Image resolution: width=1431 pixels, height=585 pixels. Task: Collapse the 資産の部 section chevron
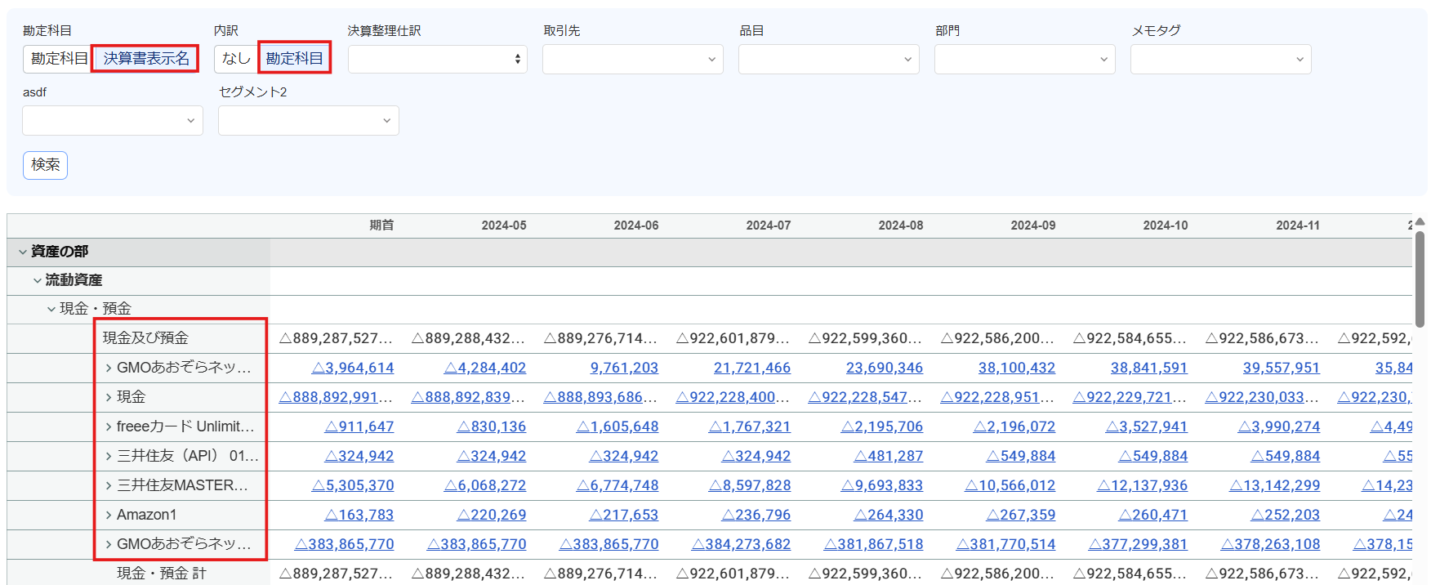22,252
